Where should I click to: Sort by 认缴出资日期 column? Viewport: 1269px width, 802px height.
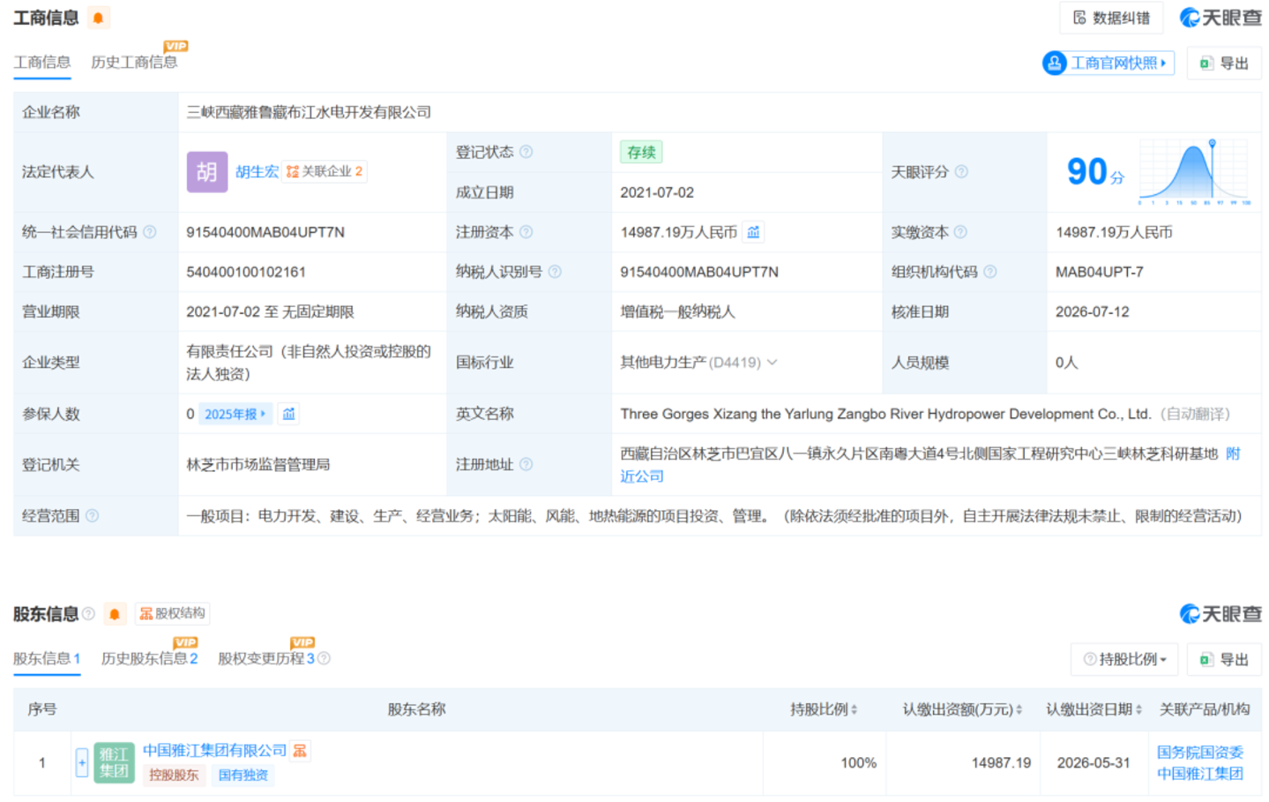pos(1094,709)
